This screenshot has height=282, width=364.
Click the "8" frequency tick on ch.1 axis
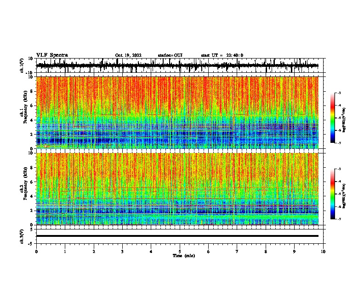(x=32, y=91)
